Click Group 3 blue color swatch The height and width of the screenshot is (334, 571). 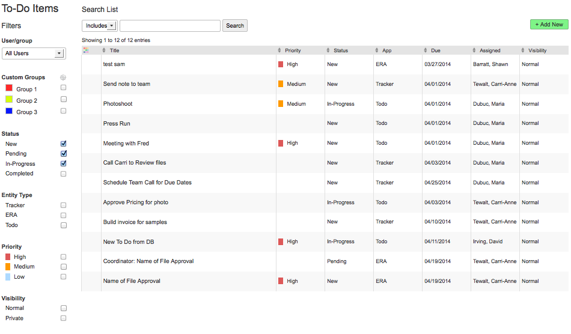[x=9, y=111]
